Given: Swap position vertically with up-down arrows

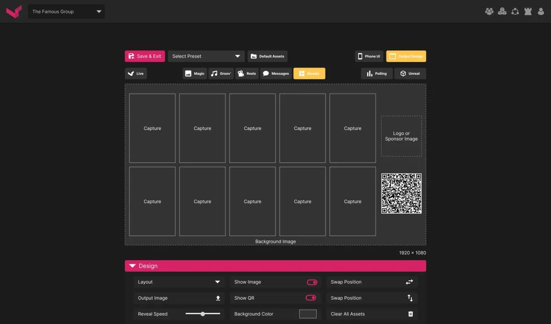Looking at the screenshot, I should (x=410, y=298).
